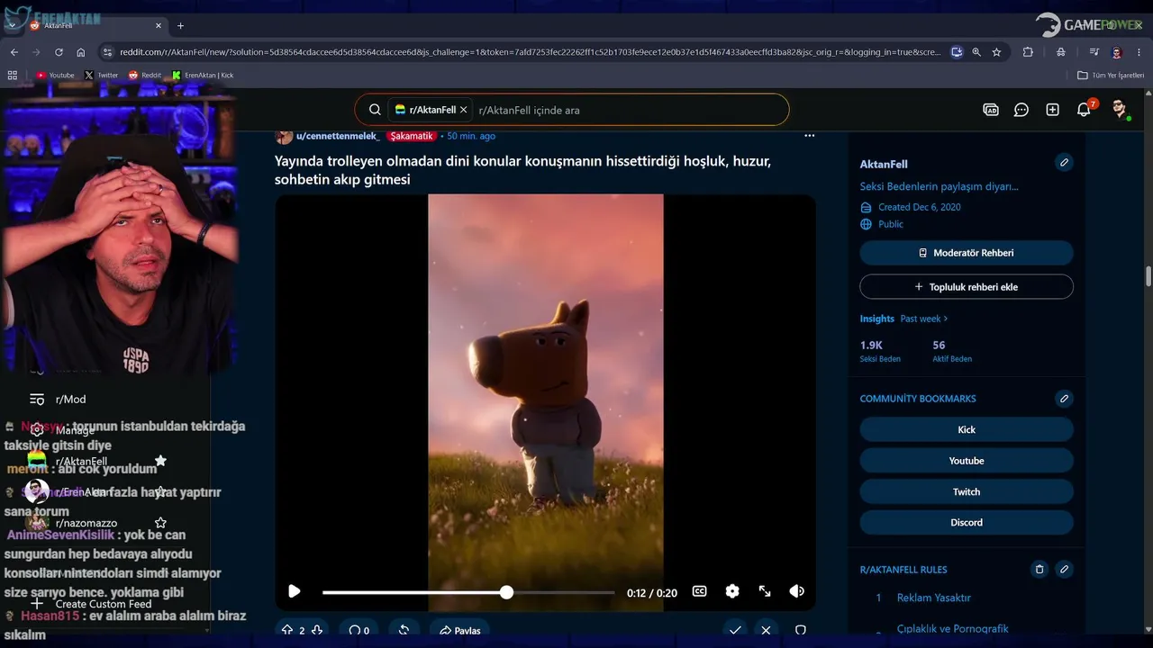The height and width of the screenshot is (648, 1153).
Task: Open the browser extensions puzzle icon
Action: click(1028, 52)
